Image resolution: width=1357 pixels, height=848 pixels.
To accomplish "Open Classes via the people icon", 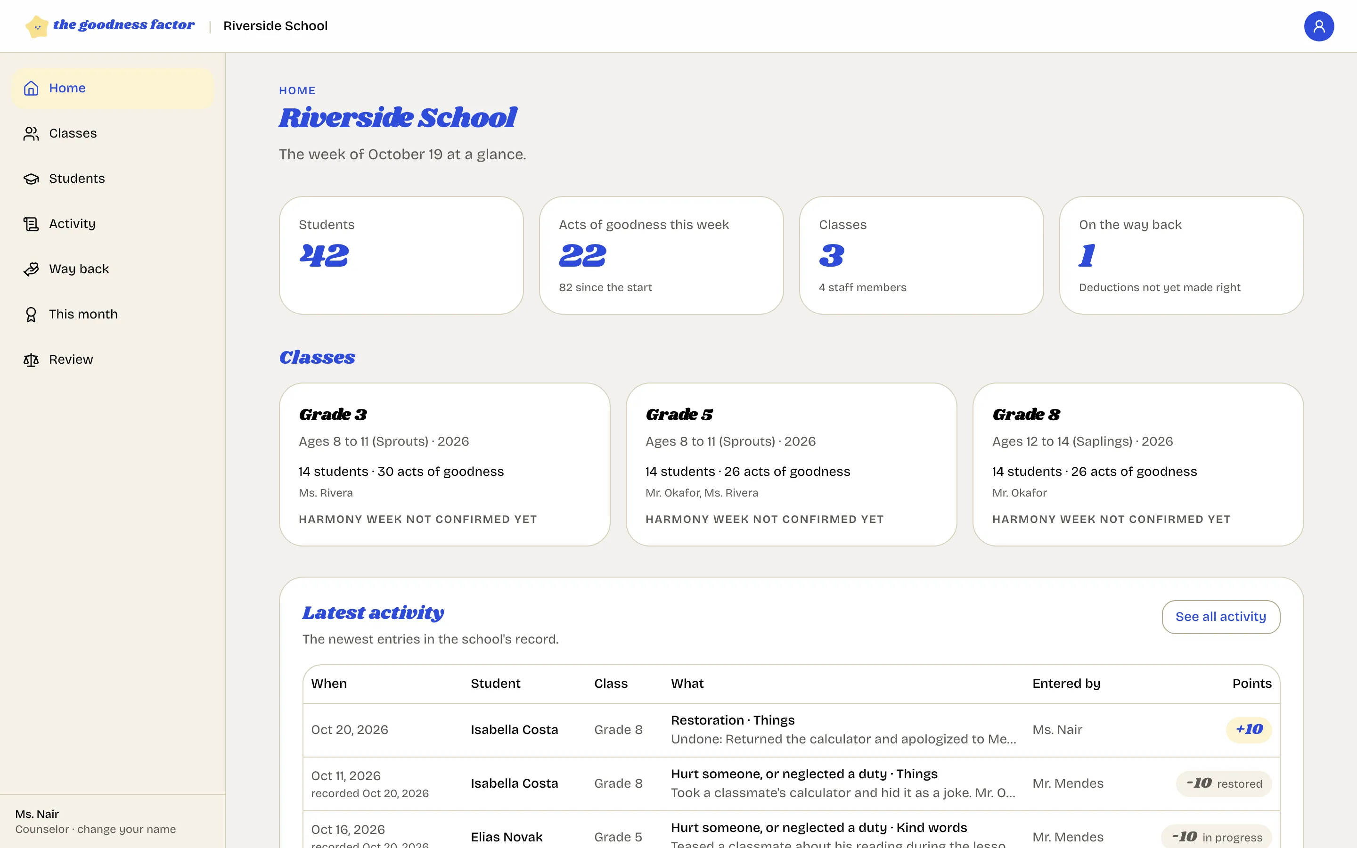I will click(31, 133).
